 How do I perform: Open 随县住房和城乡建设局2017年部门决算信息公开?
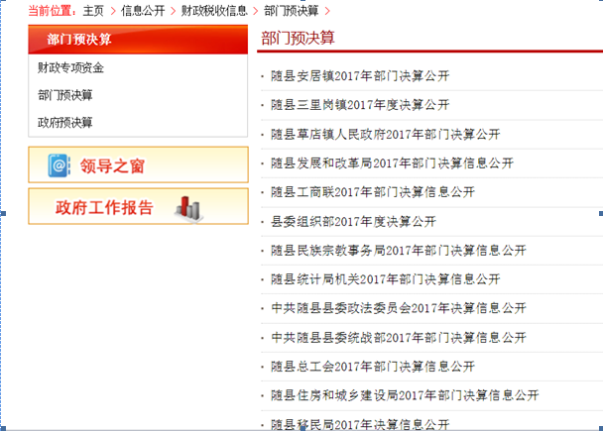tap(405, 395)
